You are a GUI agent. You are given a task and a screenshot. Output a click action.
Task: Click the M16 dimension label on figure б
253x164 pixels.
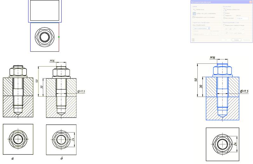(52, 61)
